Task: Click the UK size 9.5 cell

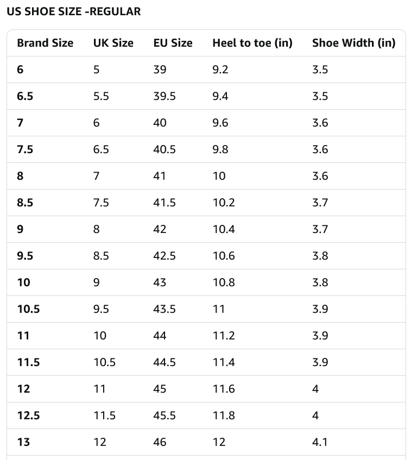Action: 101,309
